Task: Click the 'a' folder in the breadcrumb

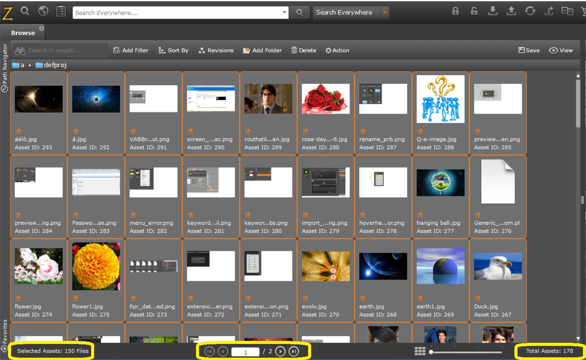Action: coord(18,65)
